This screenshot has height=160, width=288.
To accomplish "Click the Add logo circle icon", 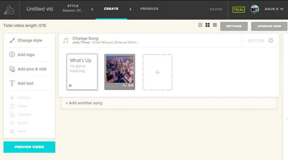I will (12, 54).
